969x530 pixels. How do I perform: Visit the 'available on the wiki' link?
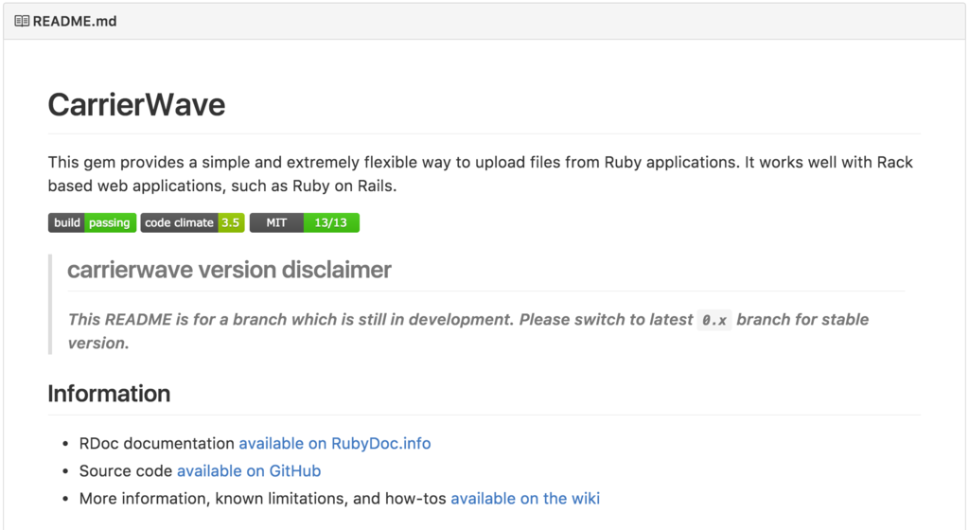click(x=525, y=499)
